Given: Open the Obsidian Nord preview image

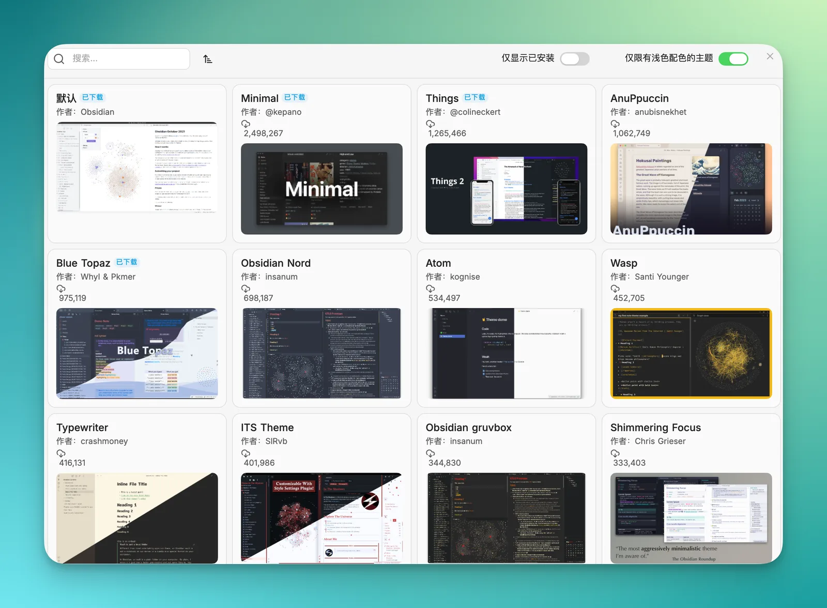Looking at the screenshot, I should (321, 354).
